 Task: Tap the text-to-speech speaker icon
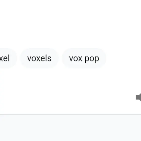click(138, 97)
